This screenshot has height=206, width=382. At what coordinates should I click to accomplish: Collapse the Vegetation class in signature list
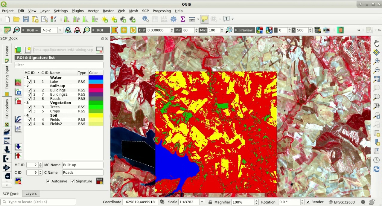point(25,103)
